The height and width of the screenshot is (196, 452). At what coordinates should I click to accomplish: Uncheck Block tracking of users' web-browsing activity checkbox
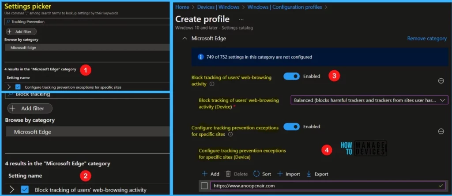pos(25,190)
